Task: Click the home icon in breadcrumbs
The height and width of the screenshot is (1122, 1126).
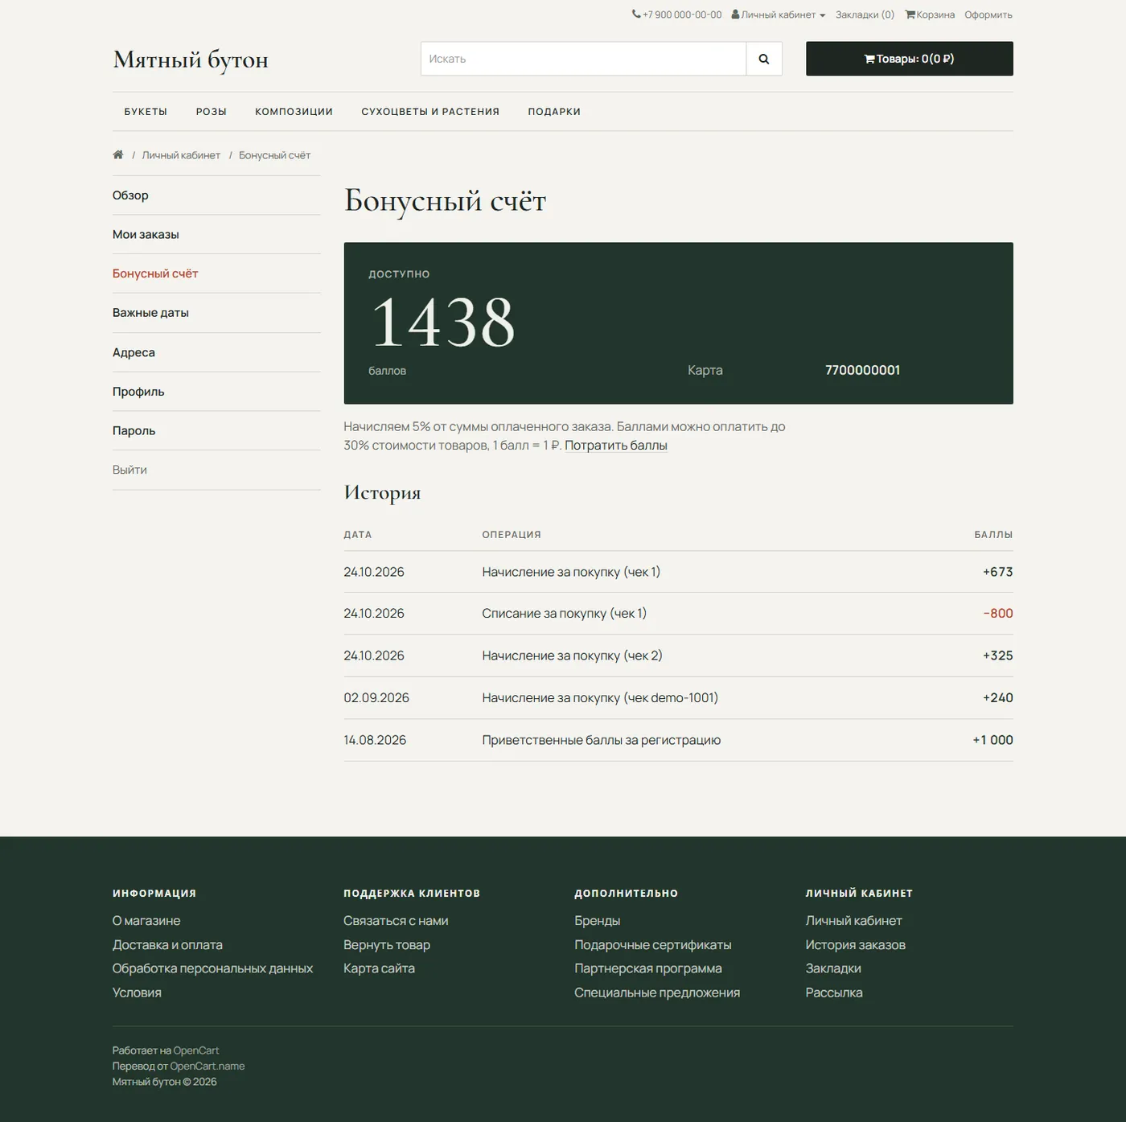Action: (x=118, y=154)
